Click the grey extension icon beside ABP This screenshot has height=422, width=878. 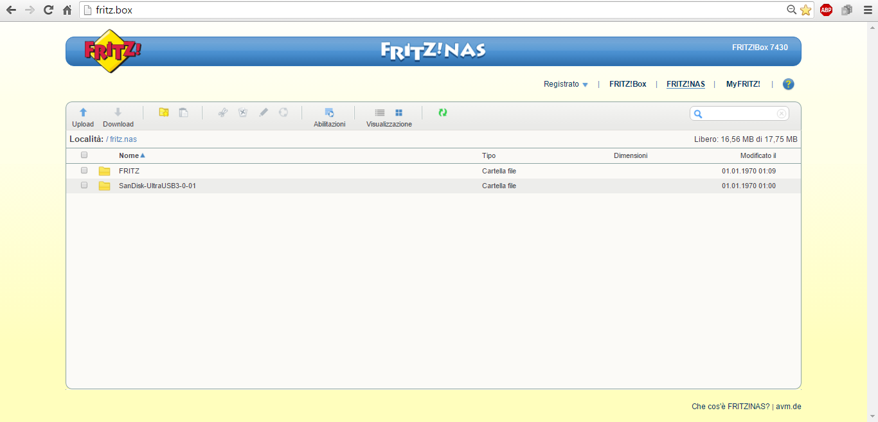point(847,10)
